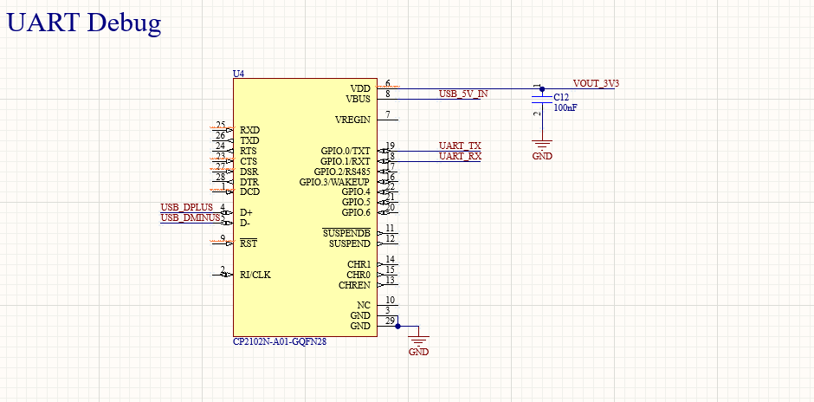Select the U4 designator label
814x402 pixels.
click(238, 75)
